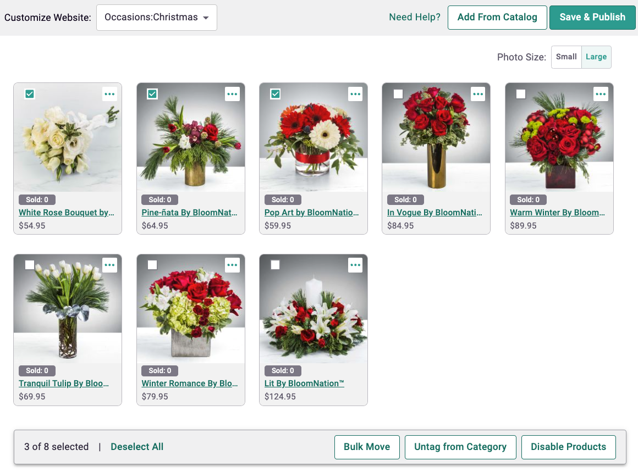This screenshot has height=472, width=638.
Task: Click Untag from Category button
Action: coord(460,447)
